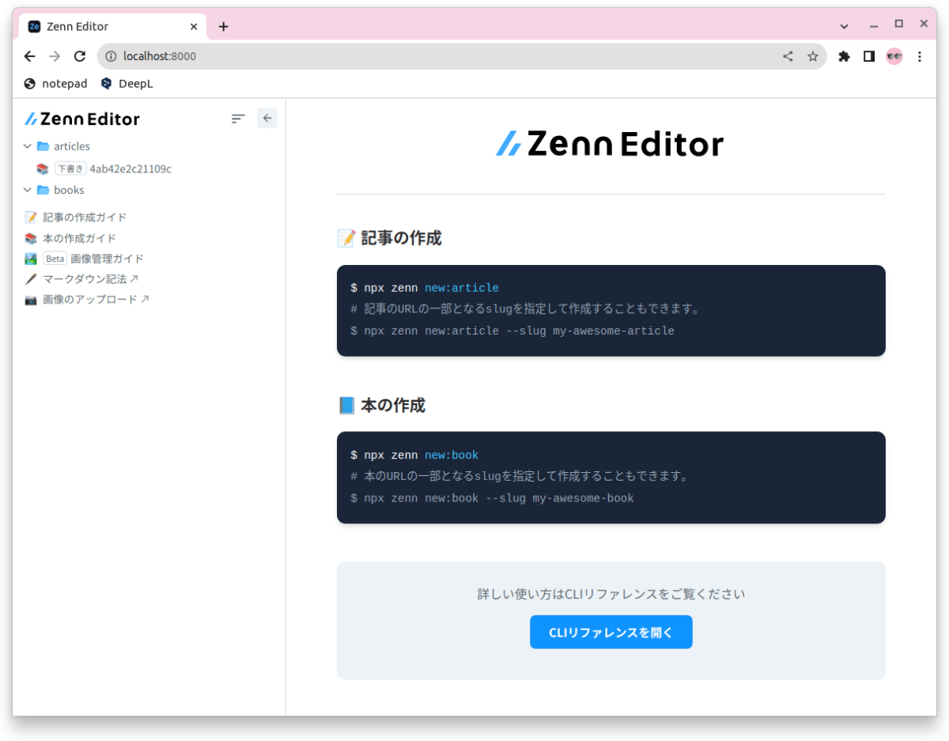Open a new browser tab
This screenshot has width=949, height=741.
[x=224, y=26]
